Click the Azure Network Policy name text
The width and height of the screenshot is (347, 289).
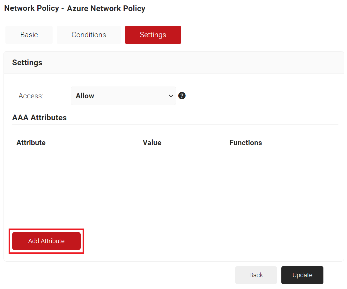[106, 9]
